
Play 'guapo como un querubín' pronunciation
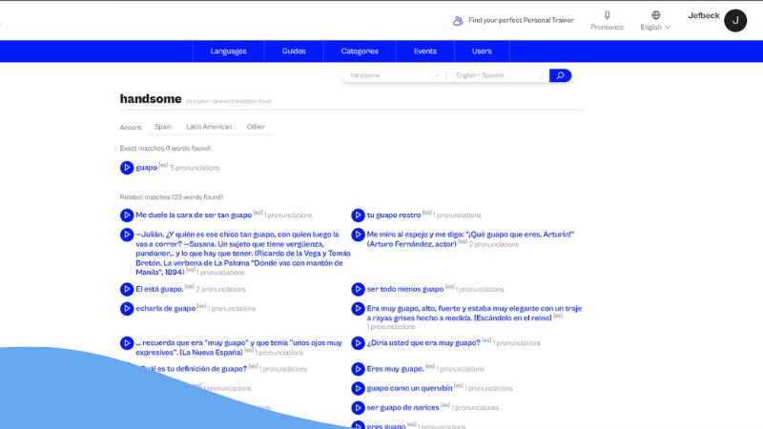(358, 388)
